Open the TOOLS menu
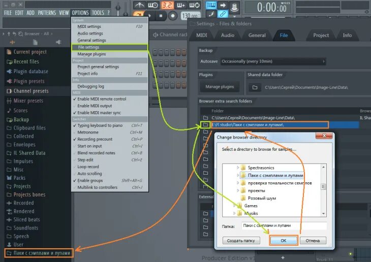Screen dimensions: 371x262 [x=98, y=13]
